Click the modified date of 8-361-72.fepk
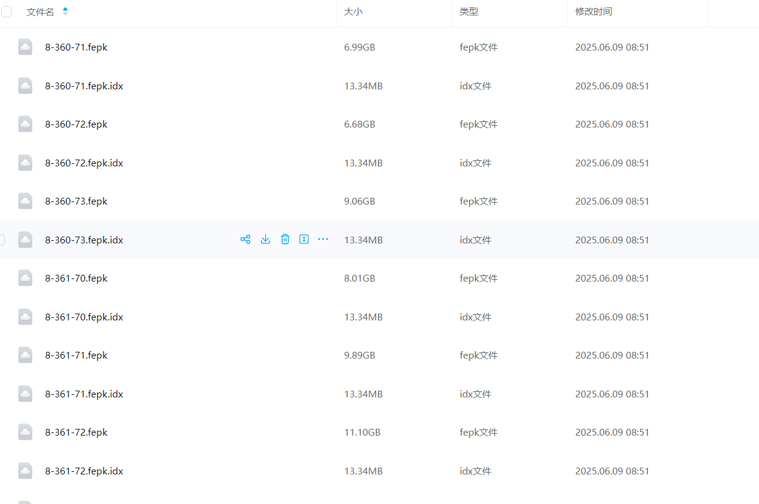This screenshot has width=759, height=504. 612,432
